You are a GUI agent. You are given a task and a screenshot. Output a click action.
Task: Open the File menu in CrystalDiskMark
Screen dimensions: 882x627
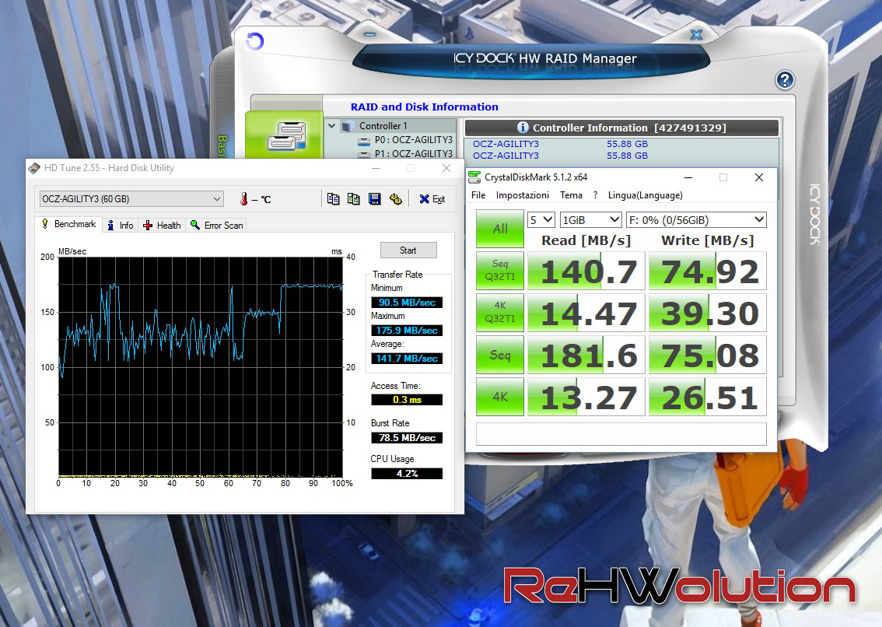478,195
